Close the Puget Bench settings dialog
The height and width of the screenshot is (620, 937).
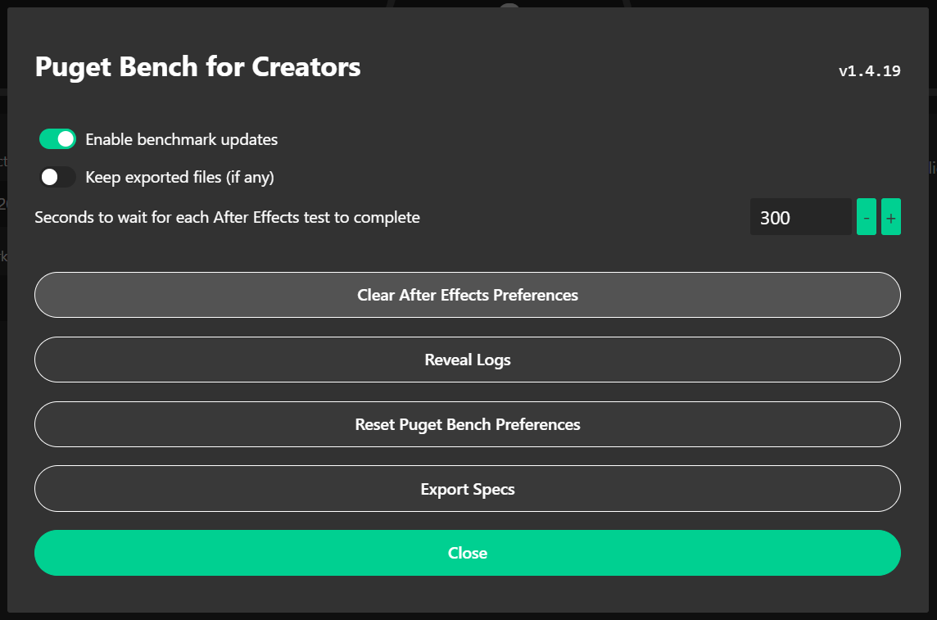click(x=467, y=553)
